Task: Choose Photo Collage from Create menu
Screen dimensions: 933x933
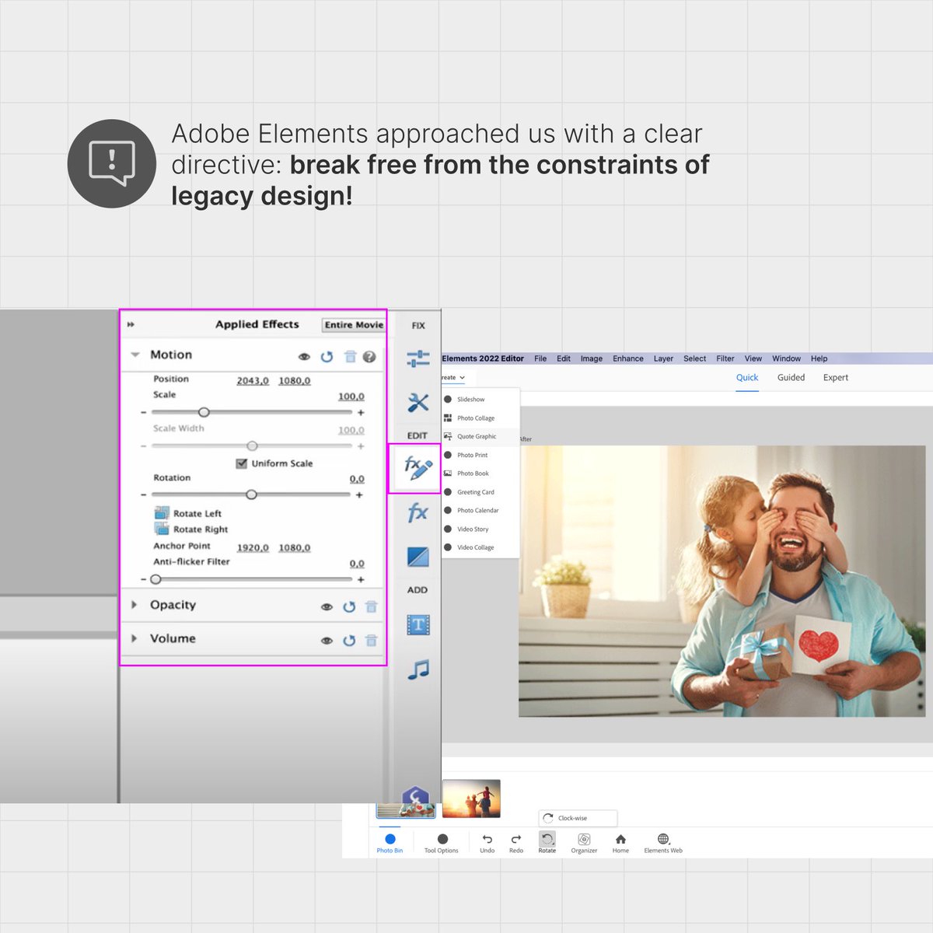Action: [480, 418]
